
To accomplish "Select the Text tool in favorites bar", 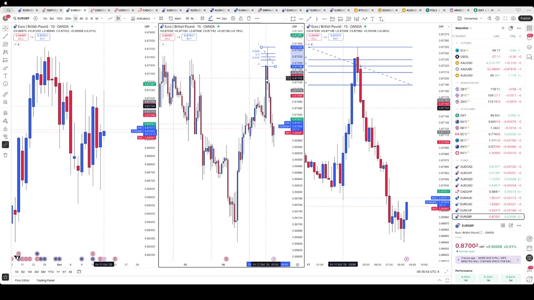I will (372, 19).
